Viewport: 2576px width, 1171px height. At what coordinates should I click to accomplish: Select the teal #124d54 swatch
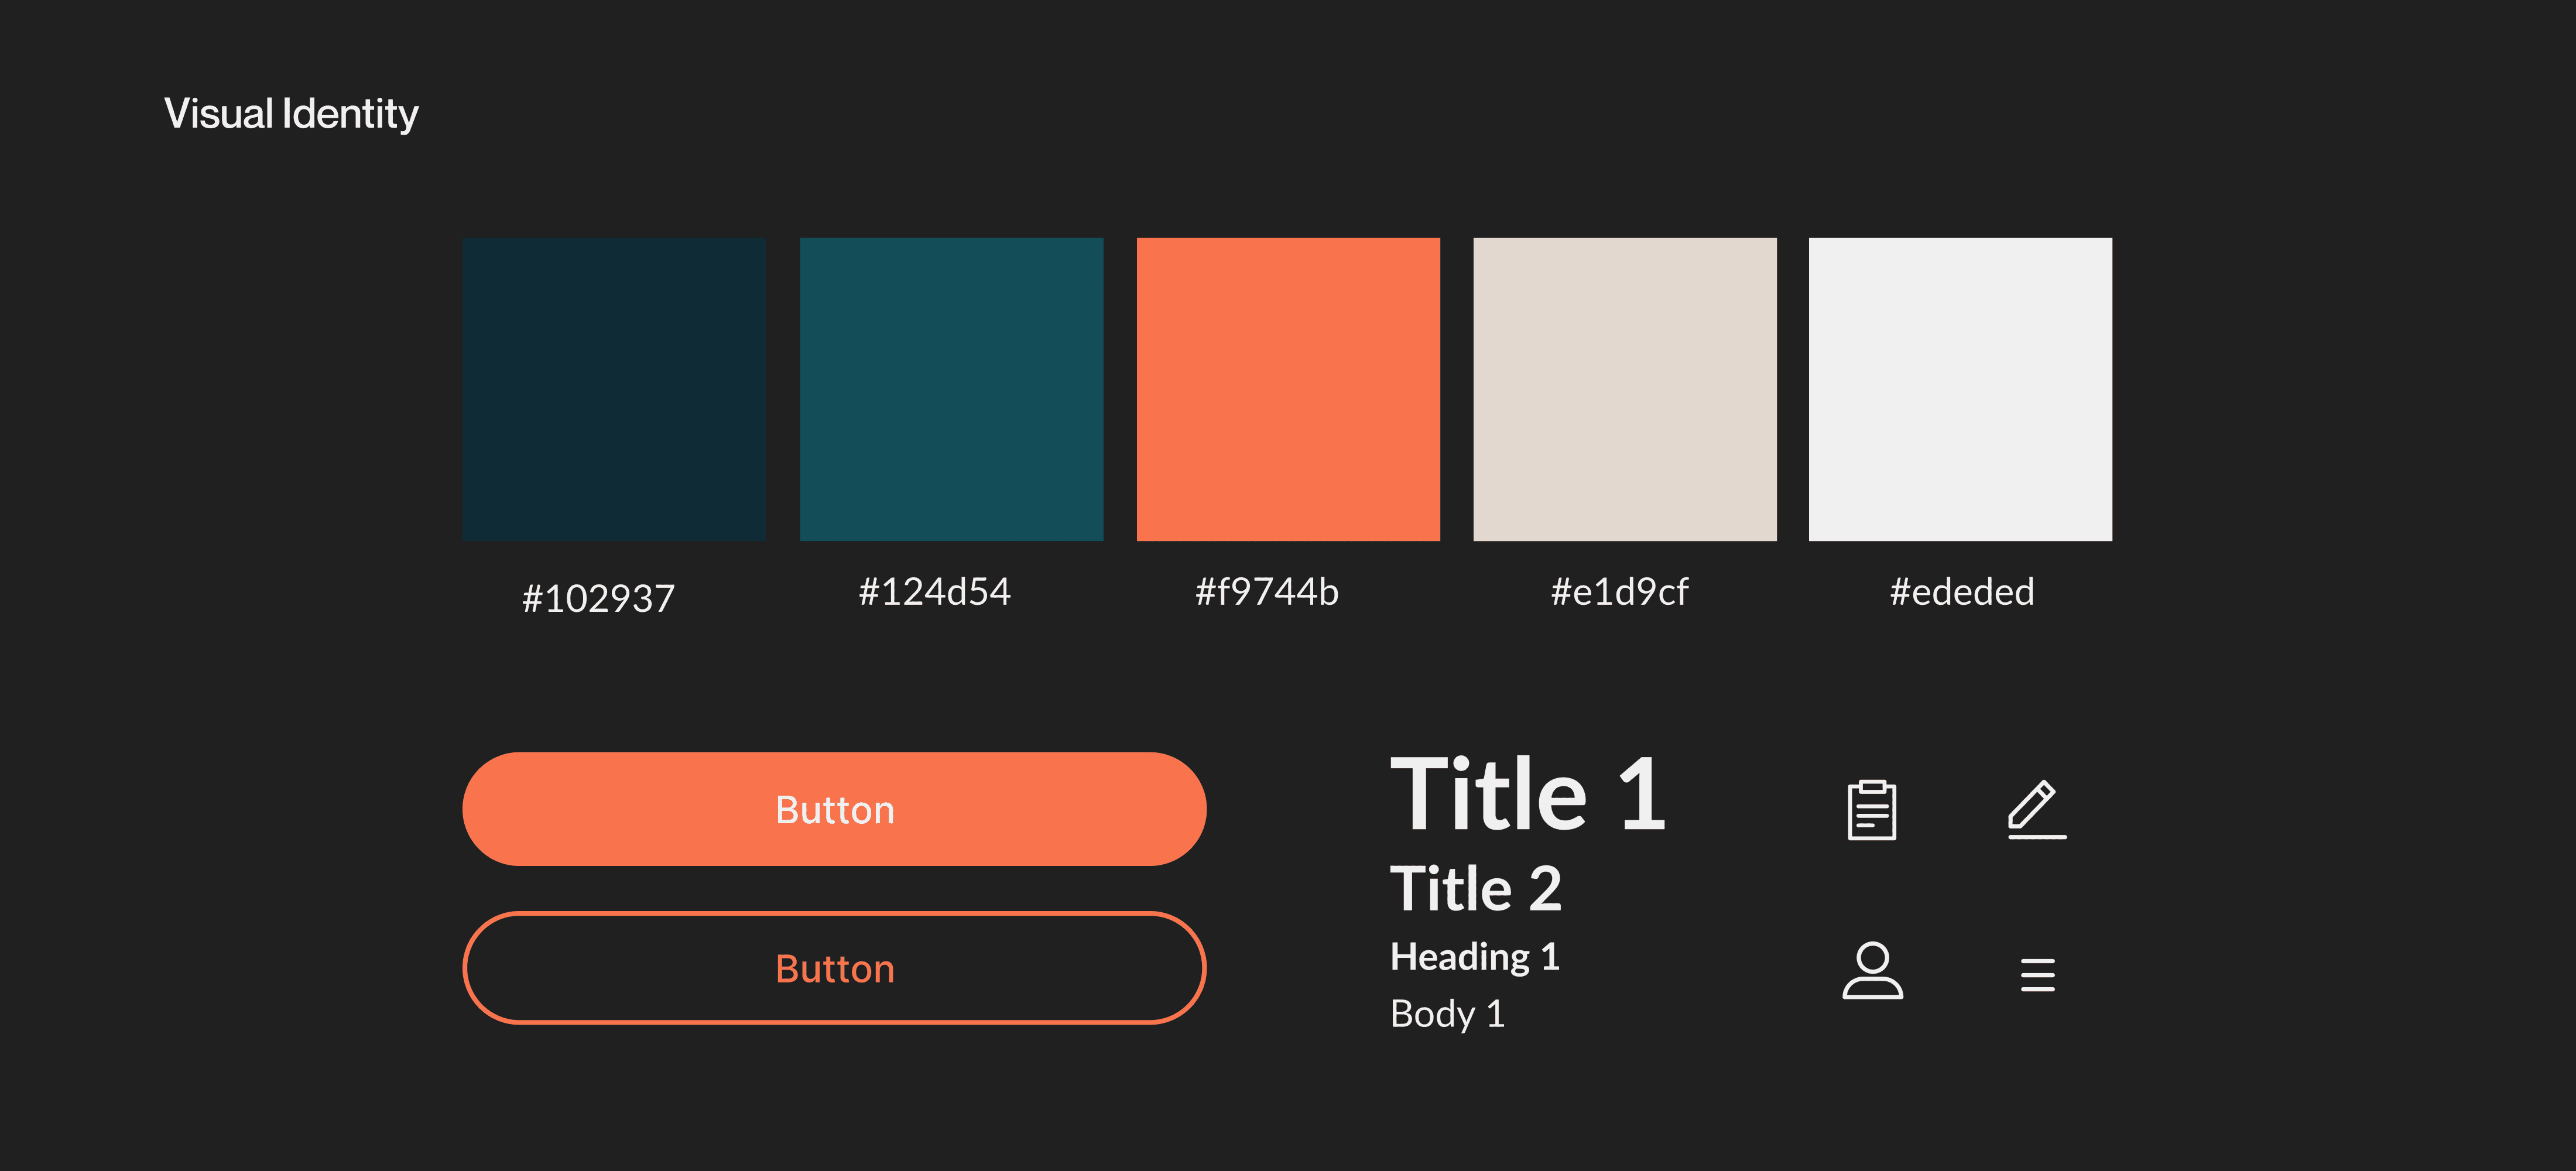click(x=951, y=389)
